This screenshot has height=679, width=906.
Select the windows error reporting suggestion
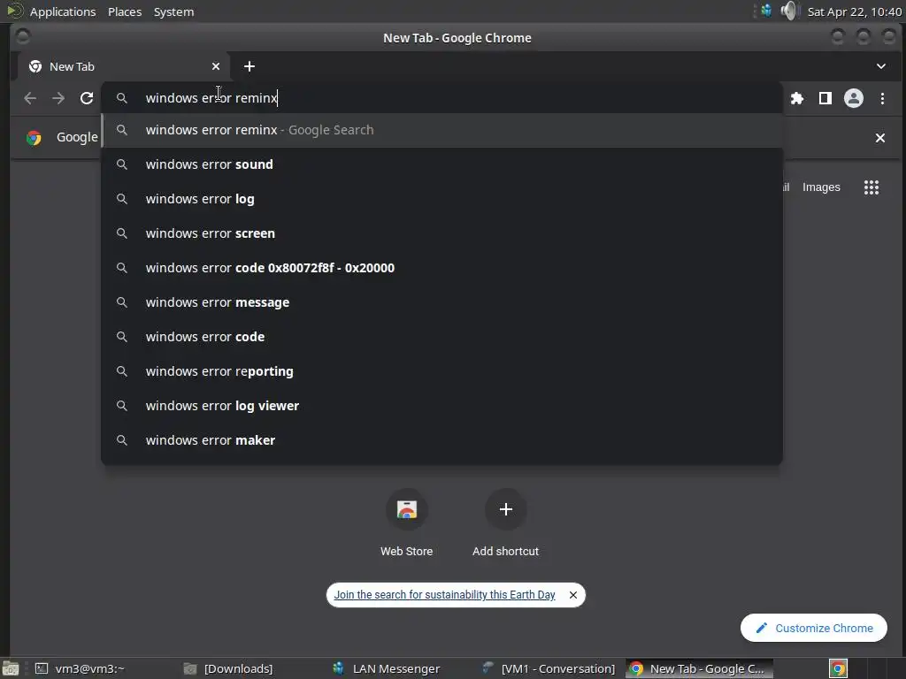coord(442,371)
